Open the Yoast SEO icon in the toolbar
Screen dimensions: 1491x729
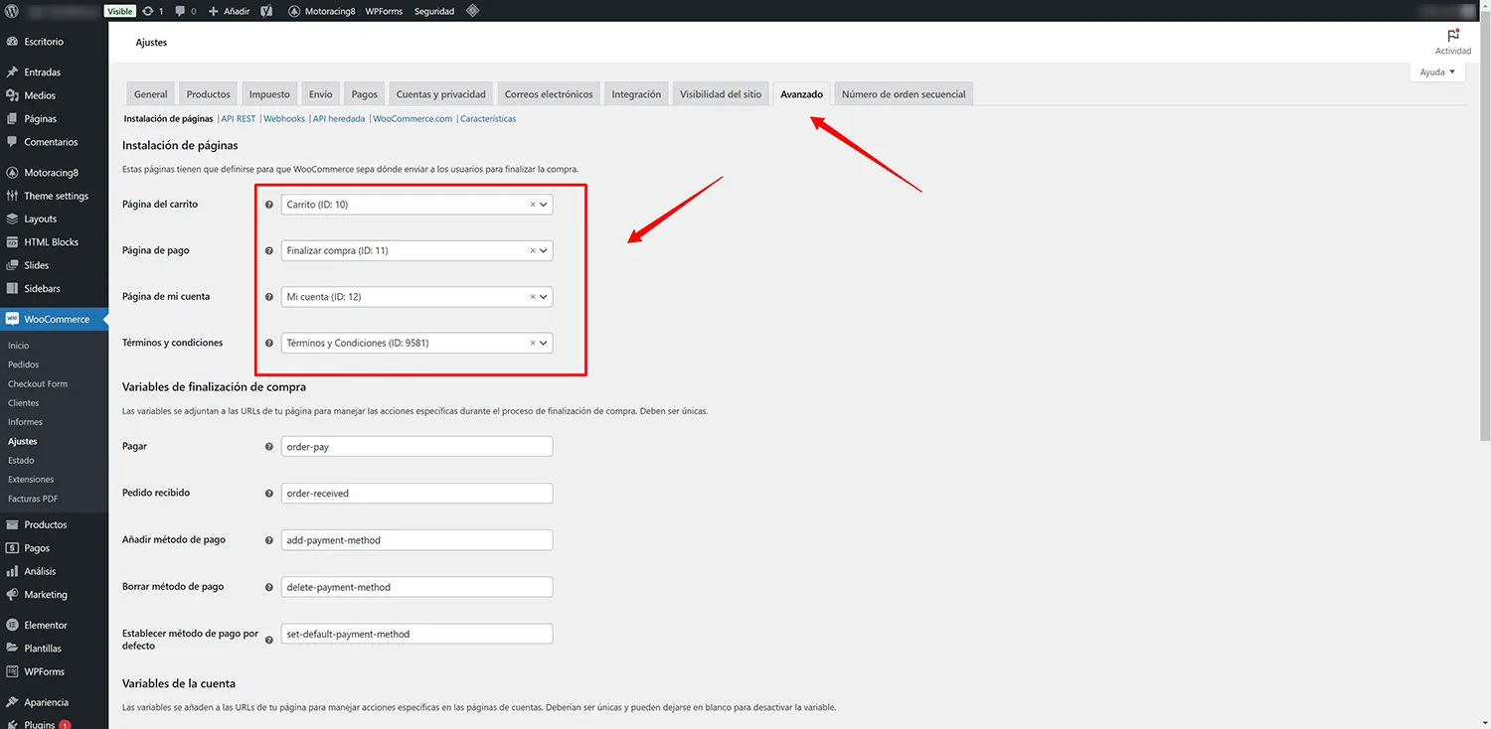[x=263, y=11]
